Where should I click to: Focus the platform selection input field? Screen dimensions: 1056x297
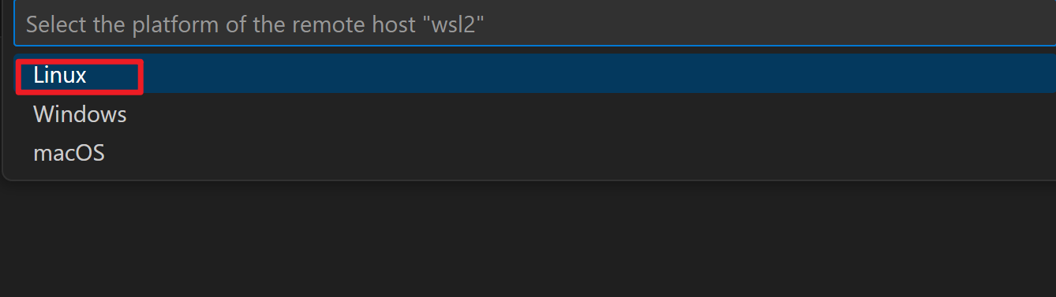point(535,24)
